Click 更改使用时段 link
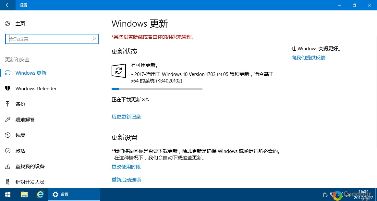Screen dimensions: 377x201 point(126,167)
